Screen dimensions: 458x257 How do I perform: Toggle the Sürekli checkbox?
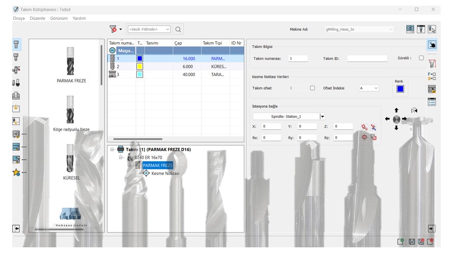tap(421, 58)
